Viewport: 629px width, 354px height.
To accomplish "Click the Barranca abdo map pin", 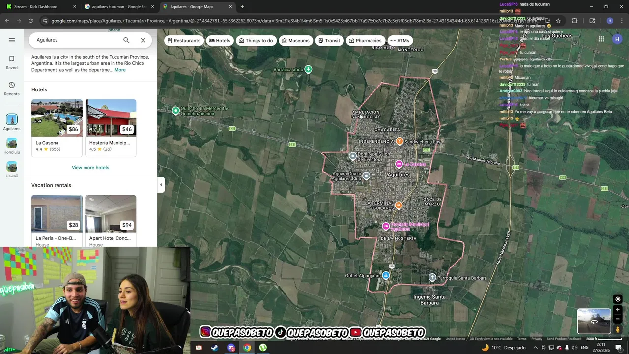I will pyautogui.click(x=308, y=69).
